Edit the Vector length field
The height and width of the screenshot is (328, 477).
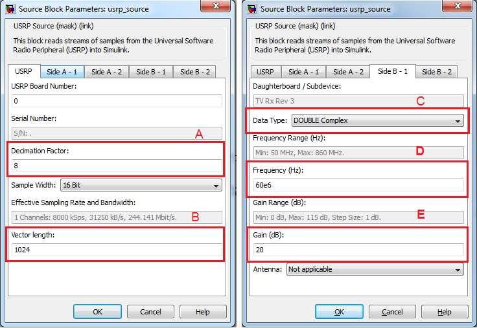(x=117, y=250)
